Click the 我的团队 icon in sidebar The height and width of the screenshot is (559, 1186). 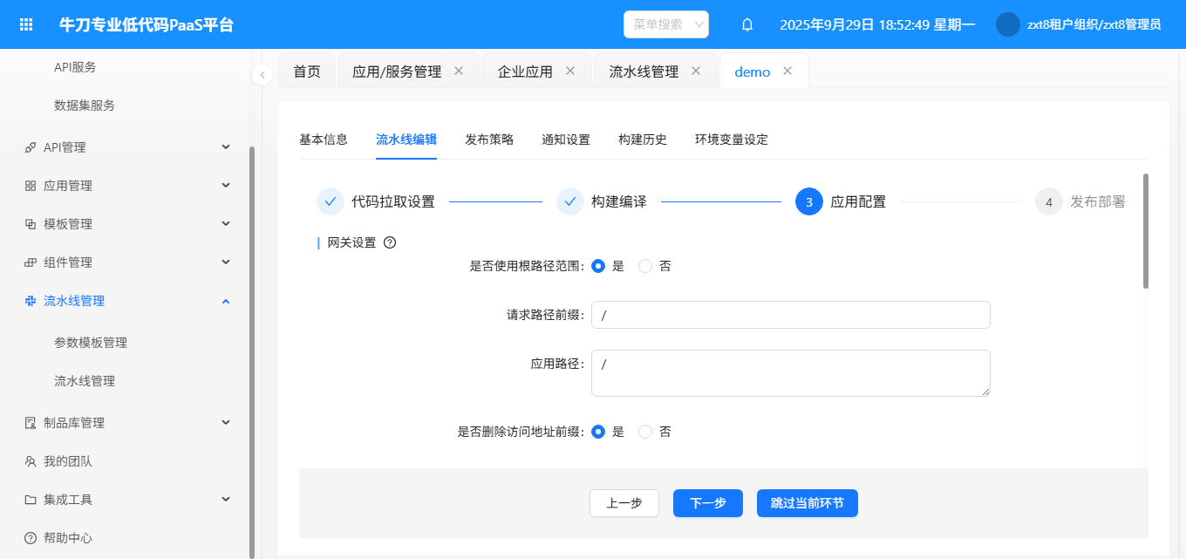pyautogui.click(x=31, y=461)
